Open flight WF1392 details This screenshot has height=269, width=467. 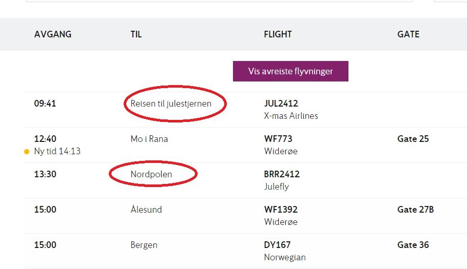coord(281,210)
